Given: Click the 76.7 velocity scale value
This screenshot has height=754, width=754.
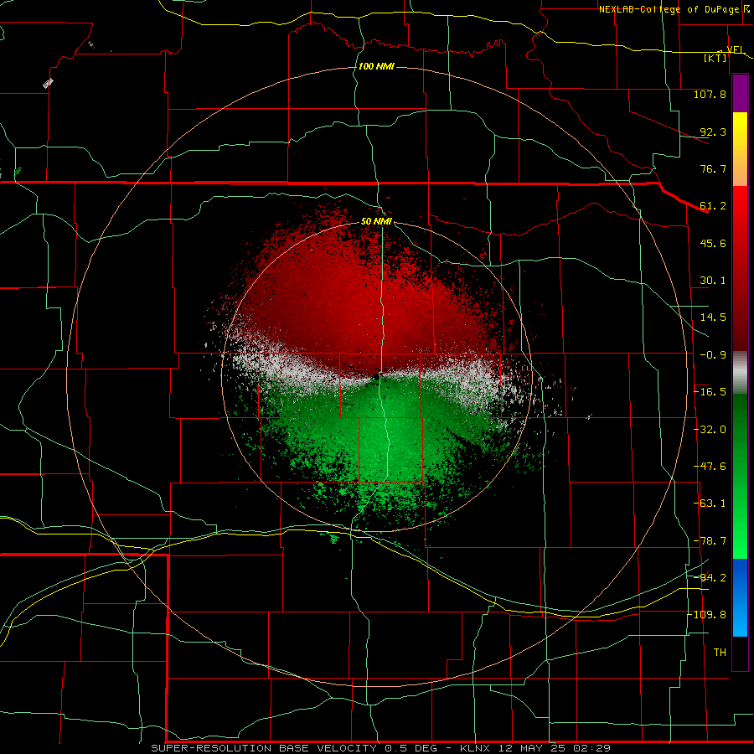Looking at the screenshot, I should point(713,168).
